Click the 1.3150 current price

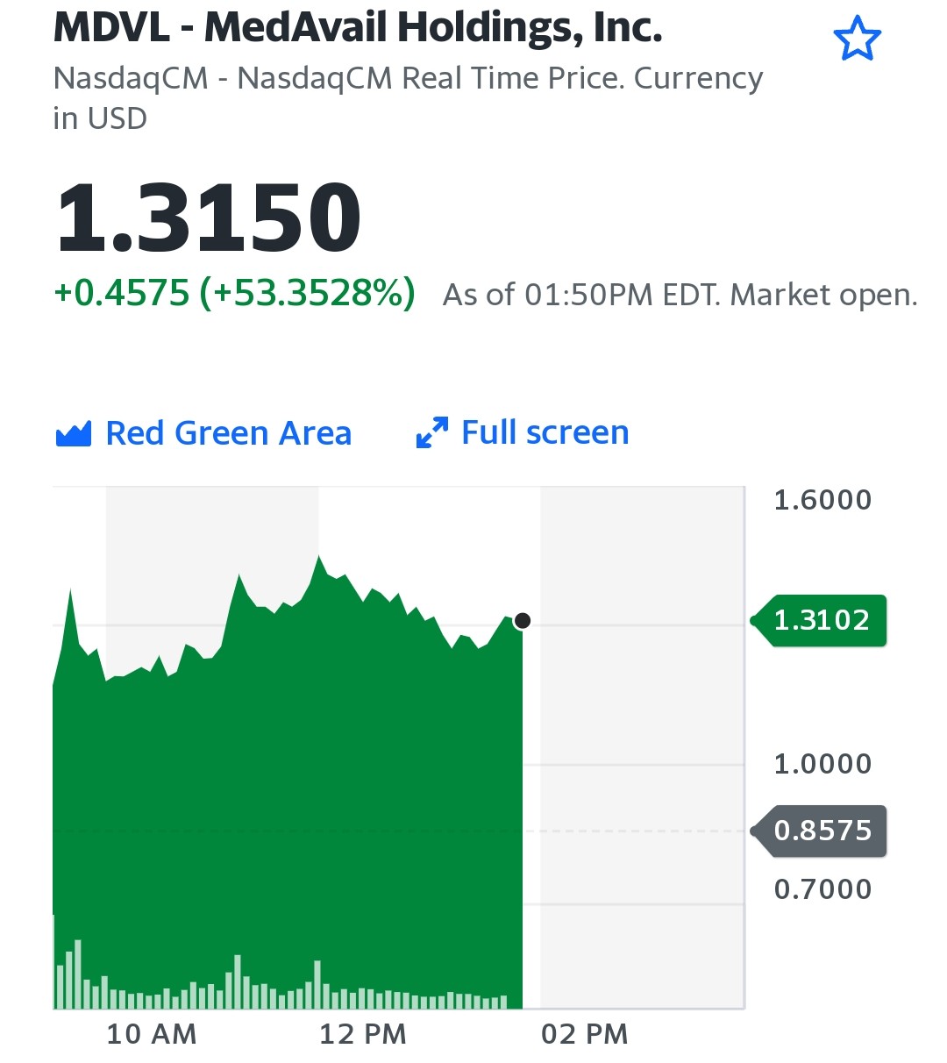point(208,217)
